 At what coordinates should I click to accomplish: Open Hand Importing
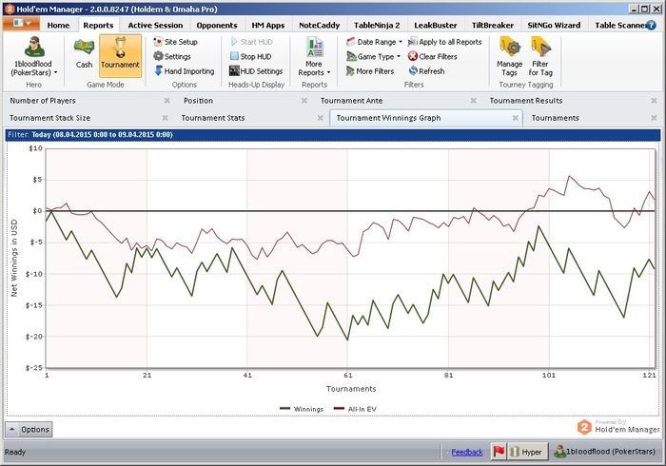183,70
